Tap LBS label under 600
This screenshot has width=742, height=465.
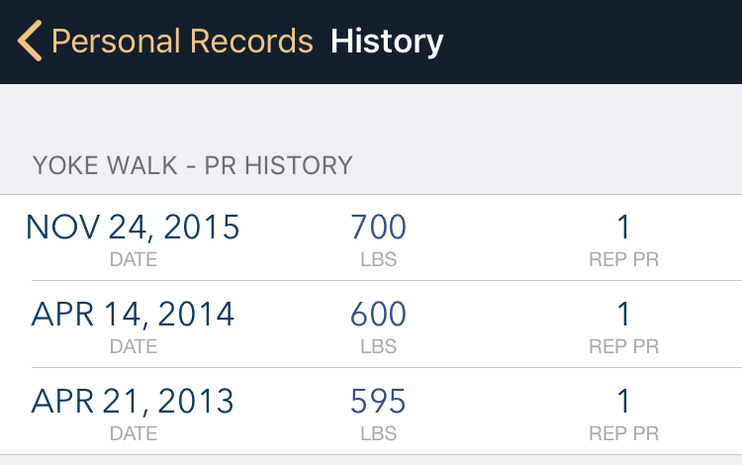point(379,346)
